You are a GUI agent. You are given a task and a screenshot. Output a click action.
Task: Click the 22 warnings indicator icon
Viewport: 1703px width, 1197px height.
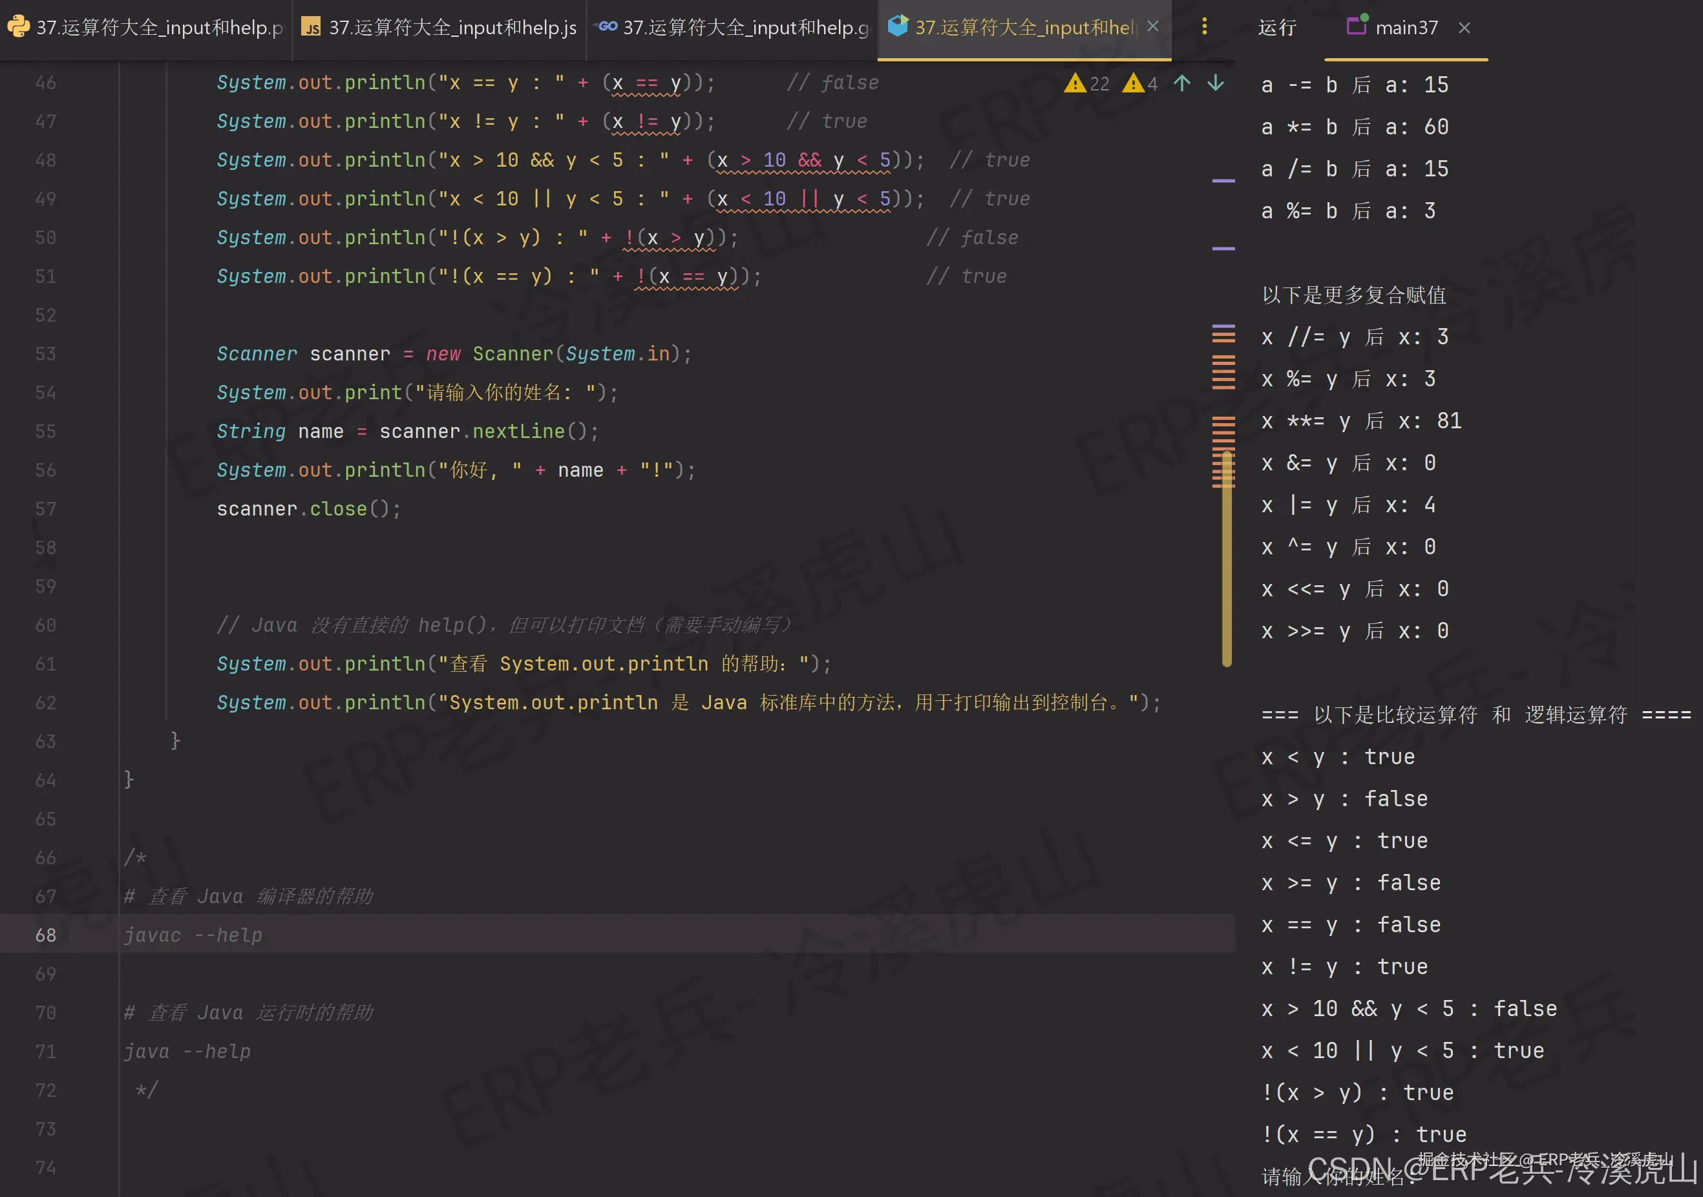1075,83
